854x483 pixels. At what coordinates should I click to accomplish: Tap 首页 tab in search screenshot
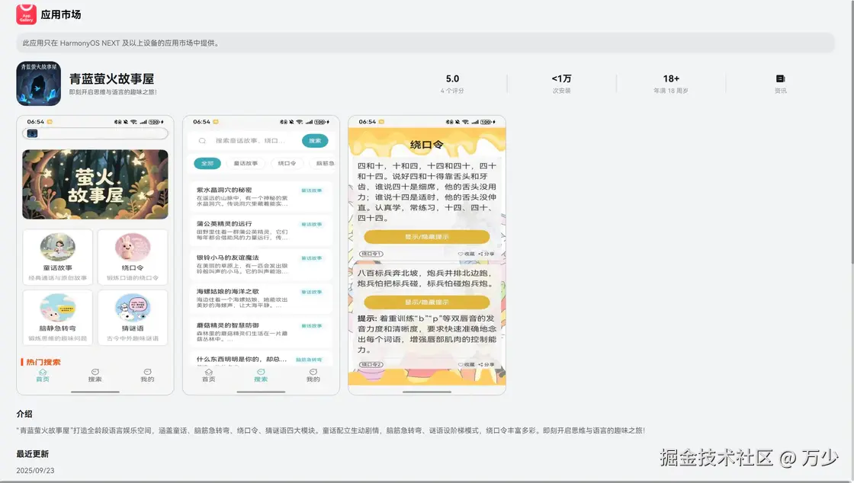209,376
